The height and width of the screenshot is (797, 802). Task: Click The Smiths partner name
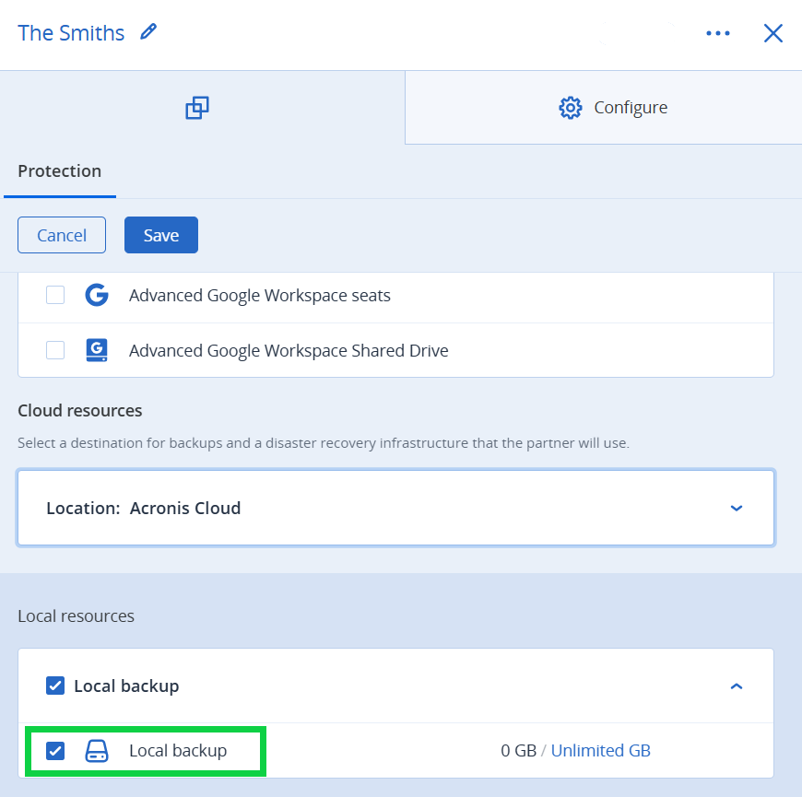coord(71,32)
